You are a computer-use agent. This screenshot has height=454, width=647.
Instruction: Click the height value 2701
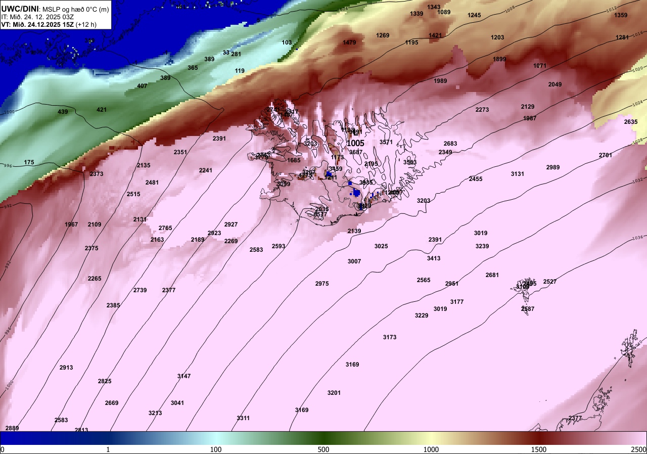606,155
